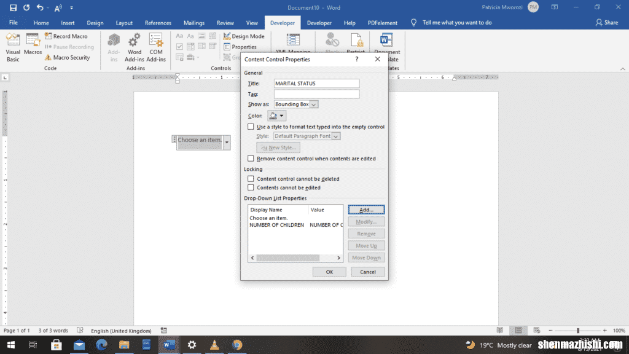The height and width of the screenshot is (354, 629).
Task: Toggle Design Mode in Controls group
Action: coord(244,36)
